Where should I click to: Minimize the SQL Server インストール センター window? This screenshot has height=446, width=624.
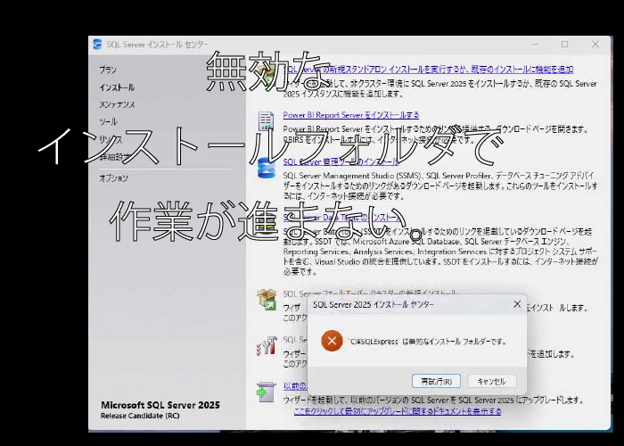535,45
